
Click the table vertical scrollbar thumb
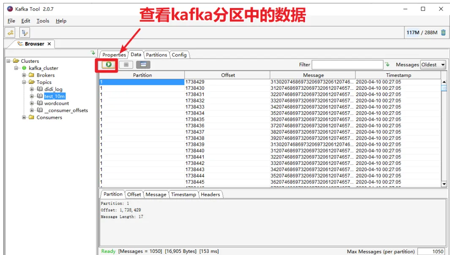[444, 88]
